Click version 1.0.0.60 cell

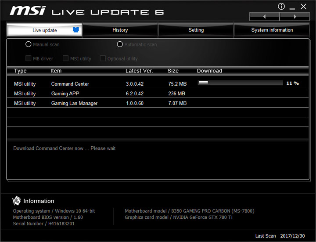135,103
